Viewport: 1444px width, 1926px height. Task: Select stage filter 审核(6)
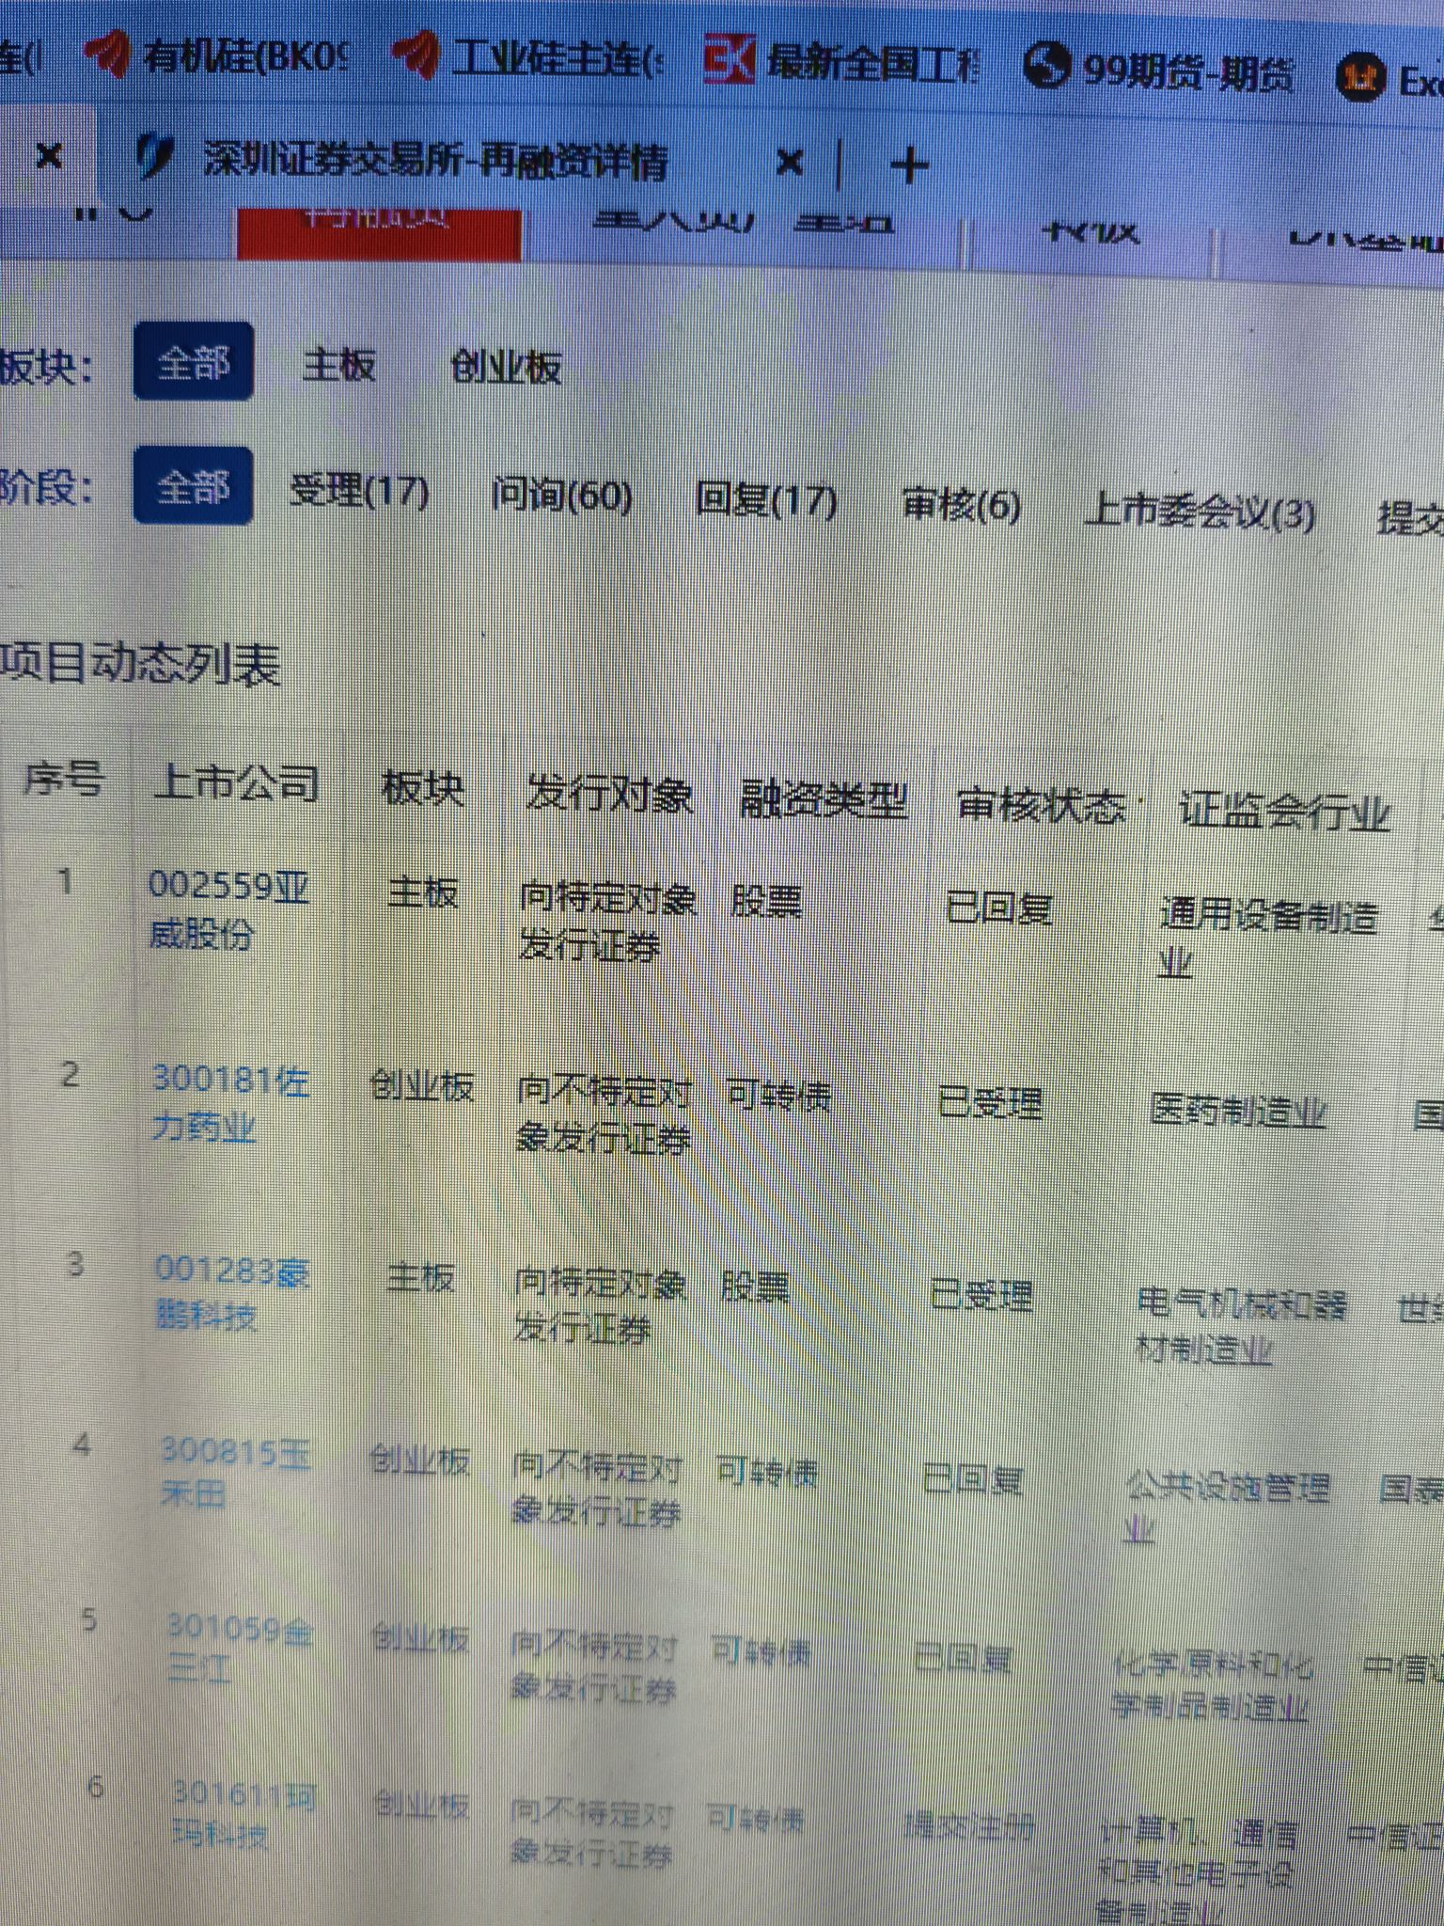(x=961, y=505)
